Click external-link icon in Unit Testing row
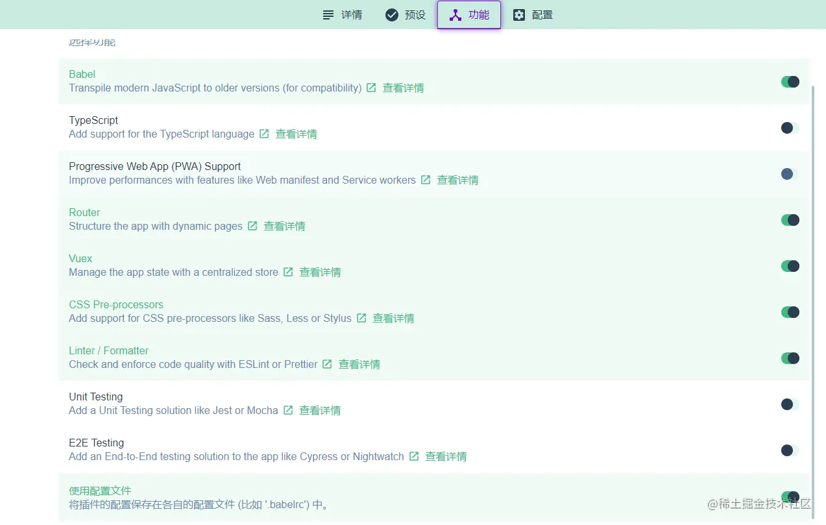The image size is (826, 525). coord(288,410)
